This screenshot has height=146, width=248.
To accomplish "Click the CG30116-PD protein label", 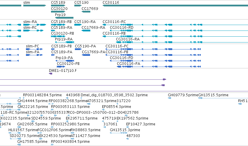I will point(122,58).
